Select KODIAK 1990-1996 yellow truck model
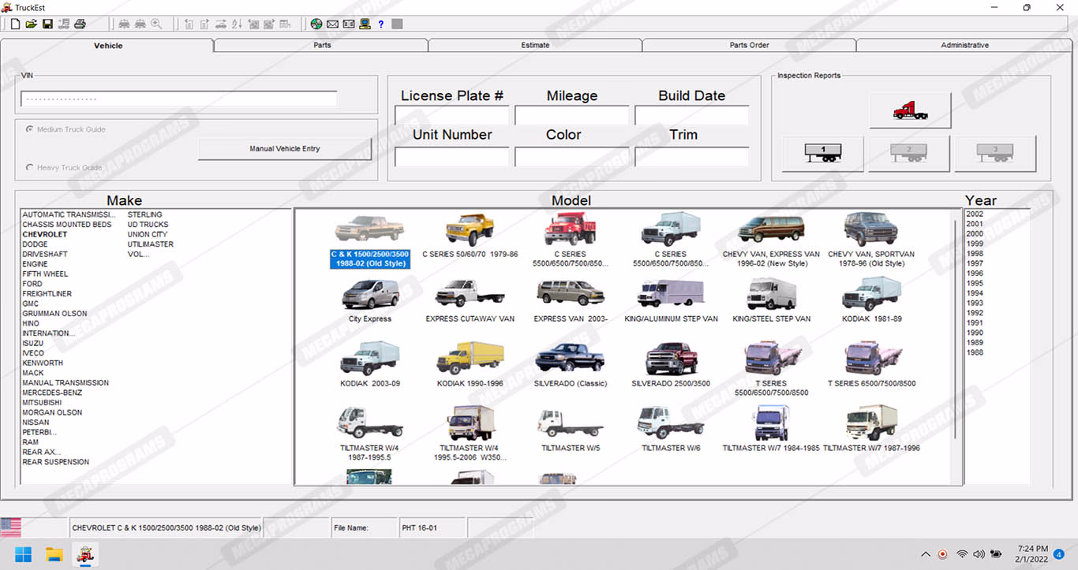 pyautogui.click(x=470, y=366)
